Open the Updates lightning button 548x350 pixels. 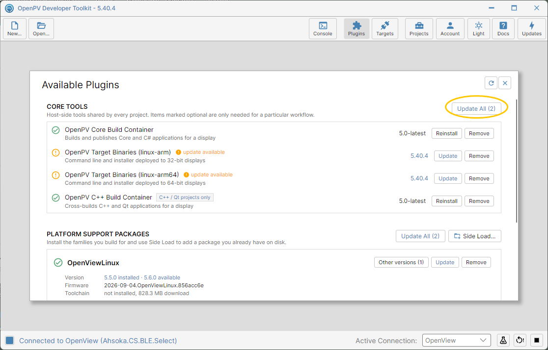pos(532,28)
